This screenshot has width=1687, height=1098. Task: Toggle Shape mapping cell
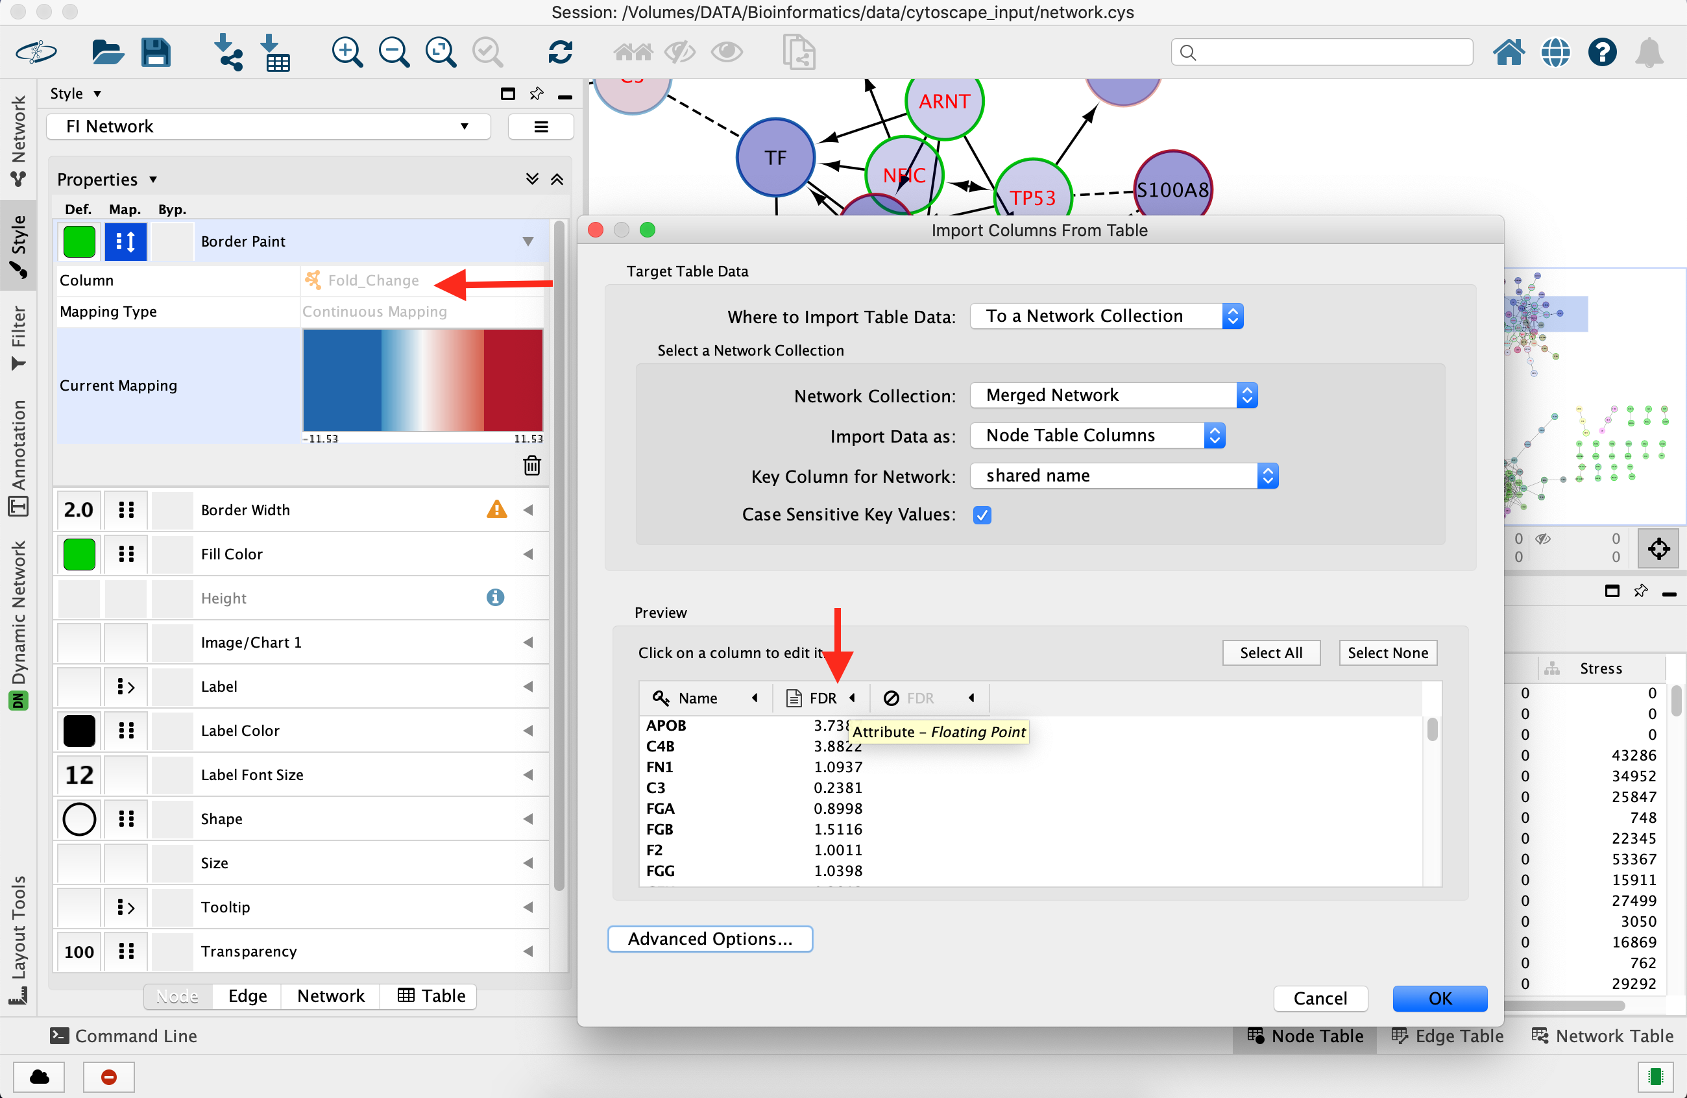[x=125, y=818]
